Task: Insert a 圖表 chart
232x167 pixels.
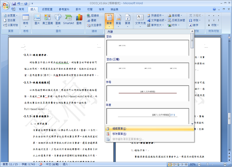Action: 79,19
